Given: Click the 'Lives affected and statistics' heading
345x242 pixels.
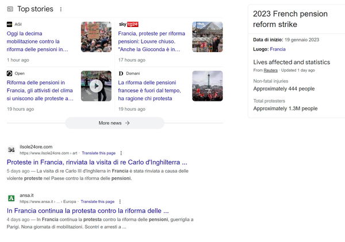Looking at the screenshot, I should [292, 63].
